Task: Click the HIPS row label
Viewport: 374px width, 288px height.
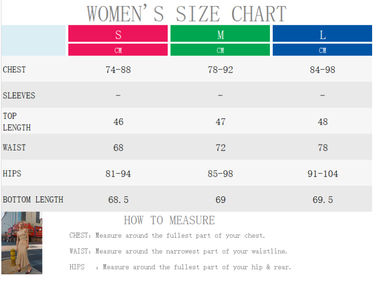Action: click(x=12, y=173)
